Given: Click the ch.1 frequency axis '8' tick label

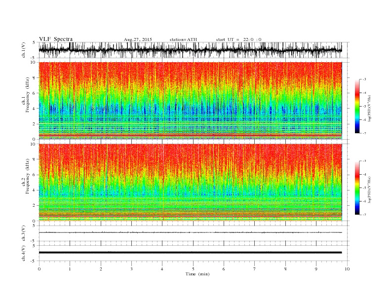Looking at the screenshot, I should 34,78.
